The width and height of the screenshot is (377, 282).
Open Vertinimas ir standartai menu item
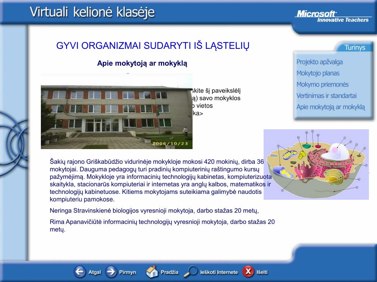[326, 96]
